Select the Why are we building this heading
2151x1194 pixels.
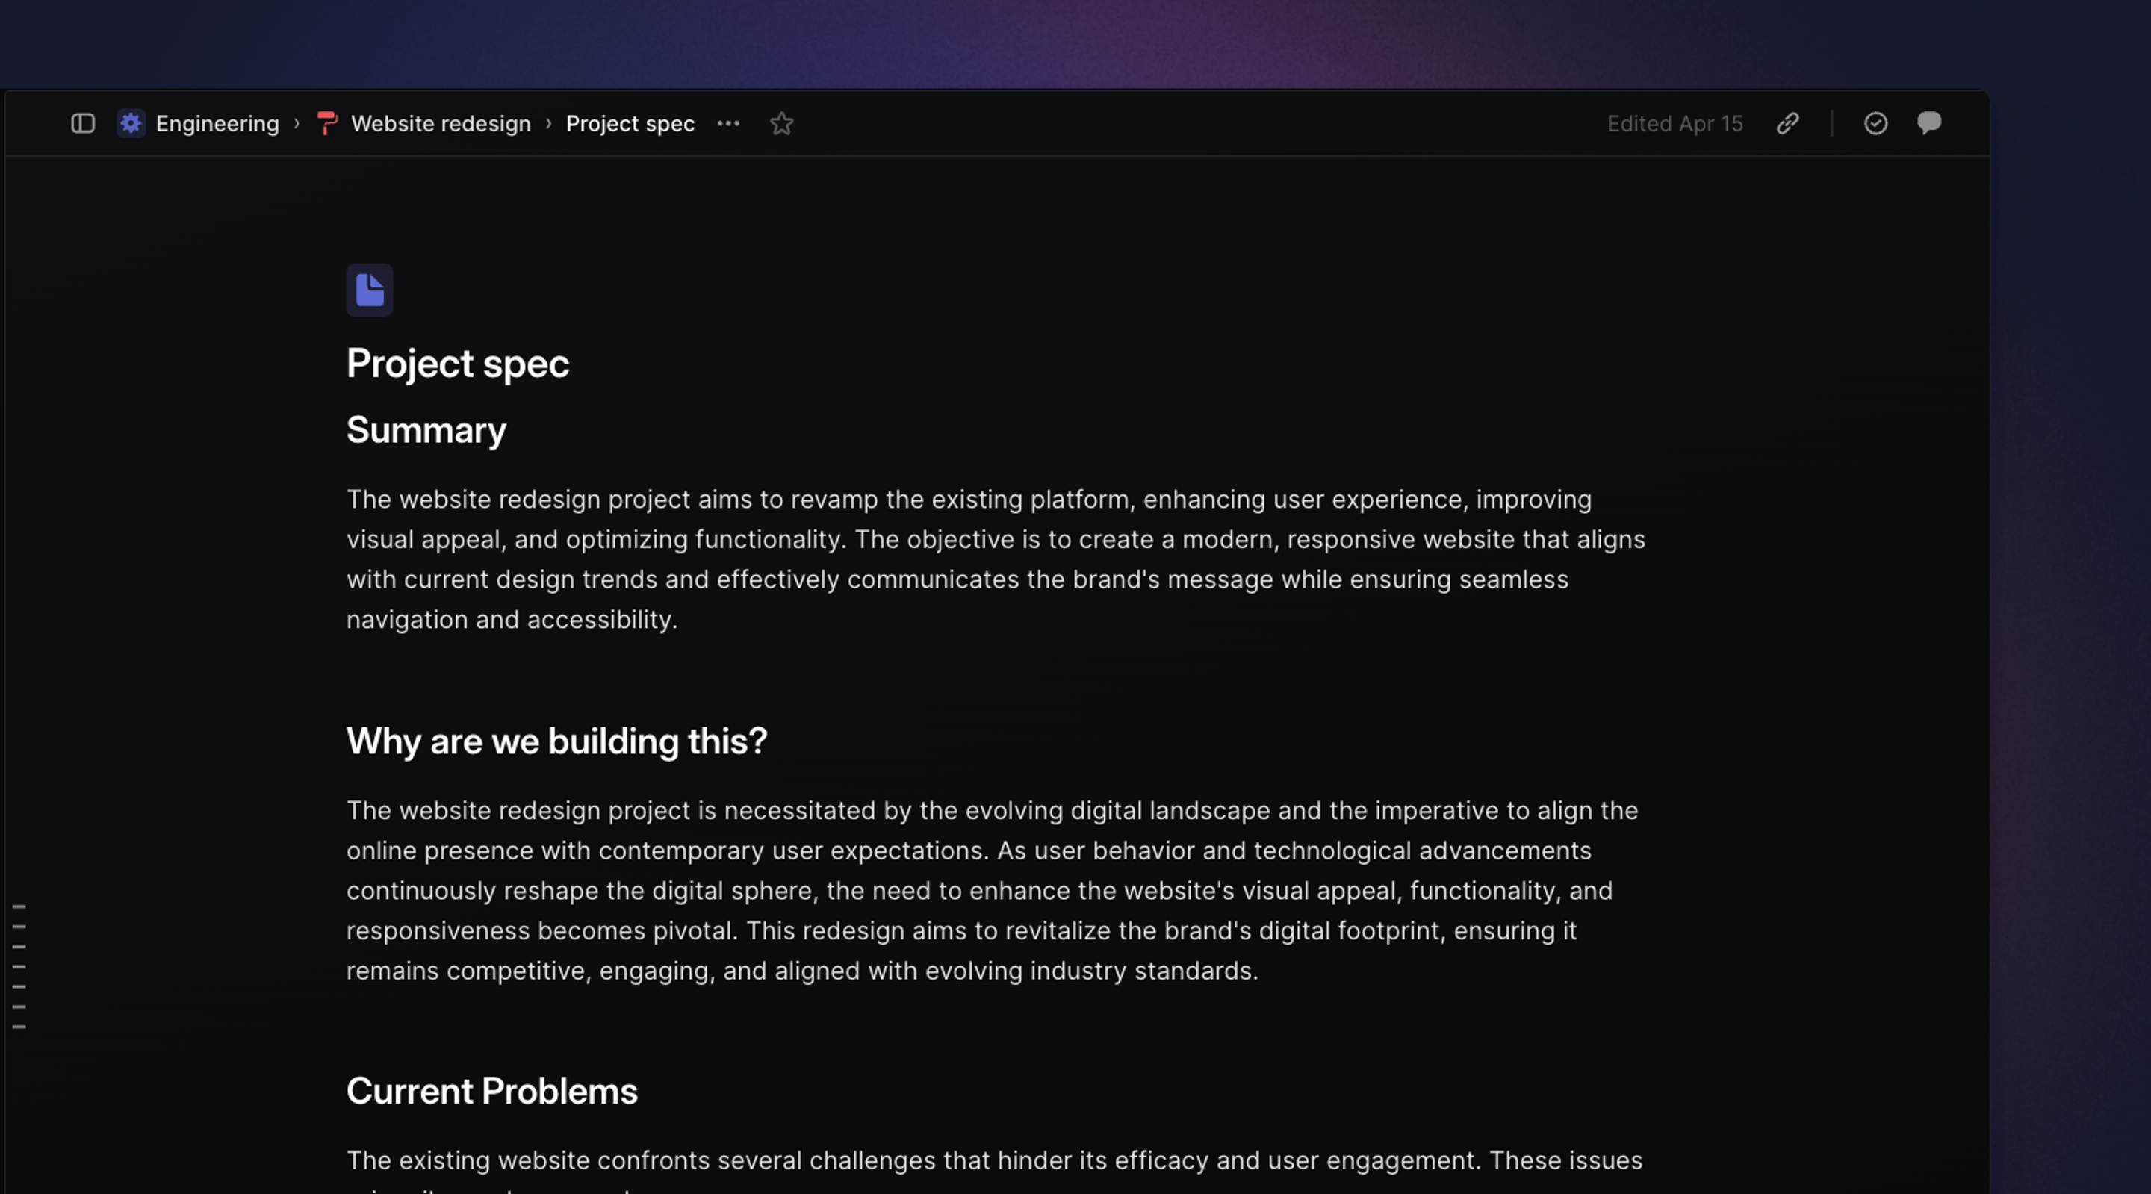coord(557,741)
